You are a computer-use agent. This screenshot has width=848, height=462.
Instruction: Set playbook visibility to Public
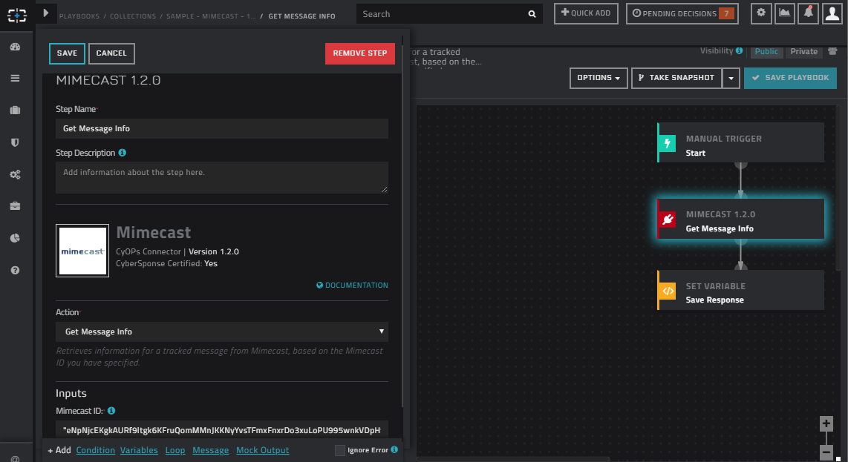[766, 52]
